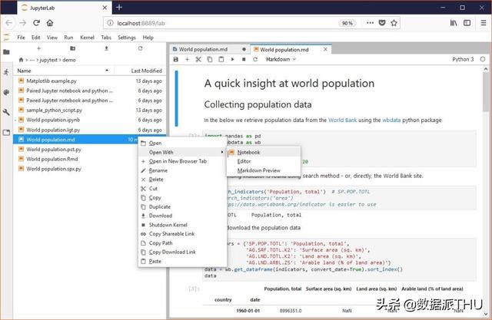Image resolution: width=492 pixels, height=320 pixels.
Task: Go to the browser Home page
Action: click(49, 23)
